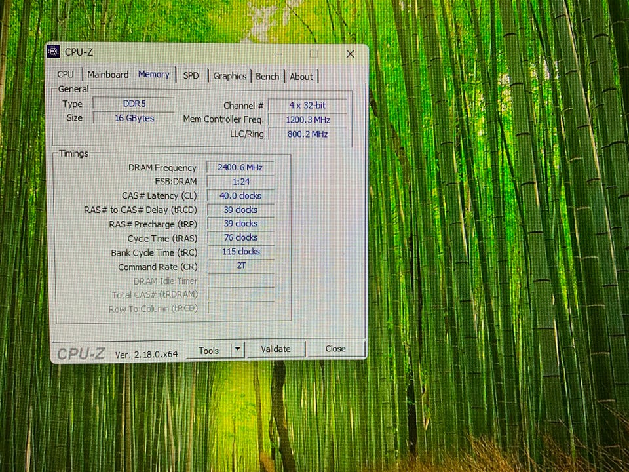This screenshot has height=472, width=629.
Task: Open the SPD tab
Action: [x=191, y=75]
